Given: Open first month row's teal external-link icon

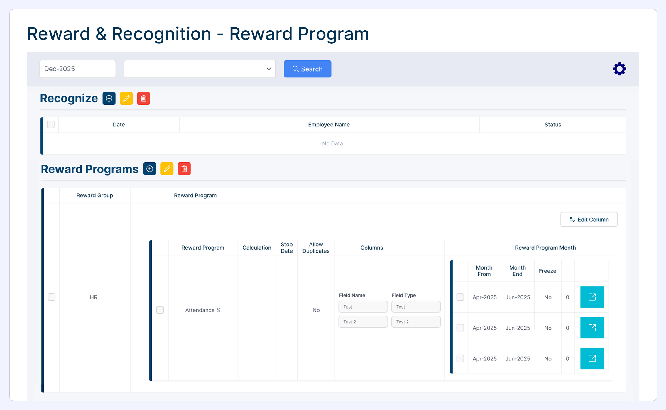Looking at the screenshot, I should 592,297.
